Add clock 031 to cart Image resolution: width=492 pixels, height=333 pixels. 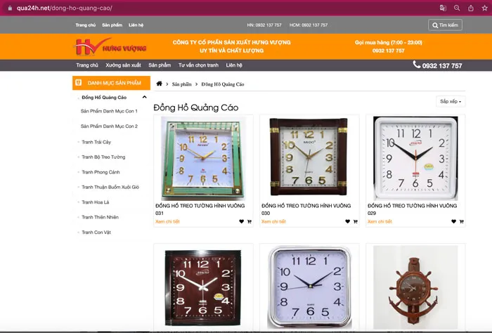pos(249,221)
